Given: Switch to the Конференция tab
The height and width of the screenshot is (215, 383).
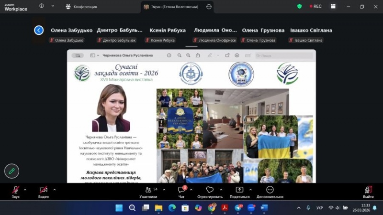Looking at the screenshot, I should (x=81, y=7).
